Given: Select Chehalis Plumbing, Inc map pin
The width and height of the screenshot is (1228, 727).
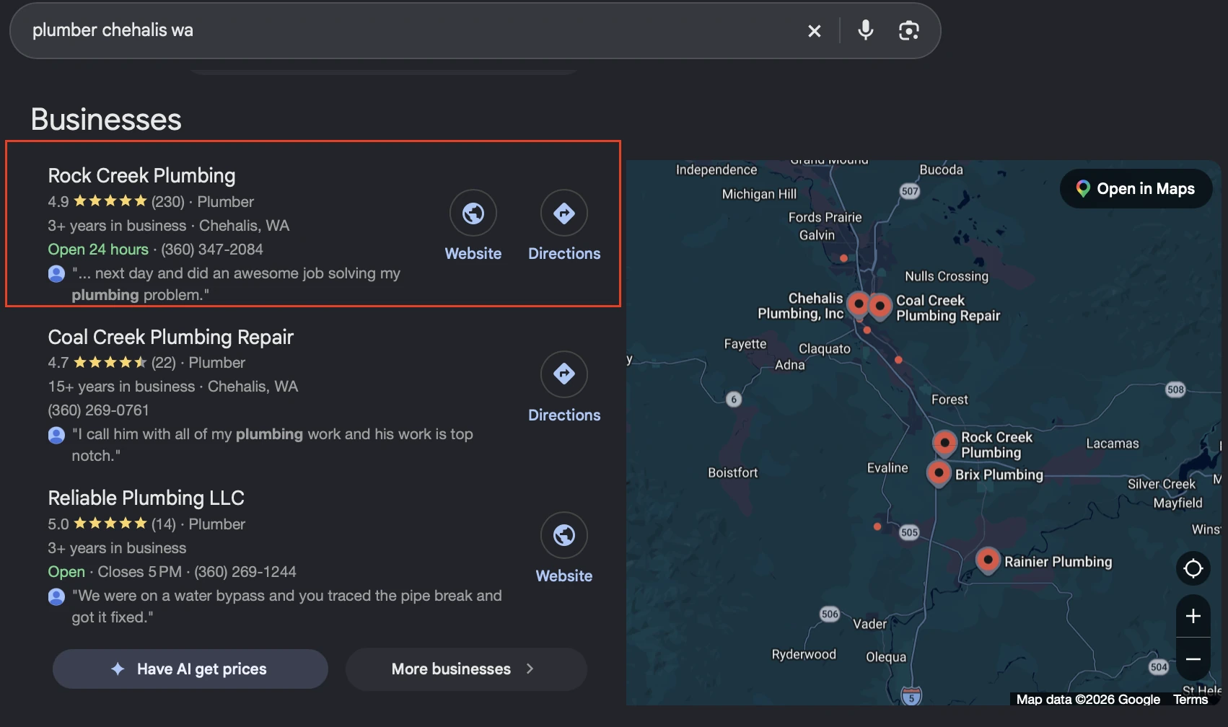Looking at the screenshot, I should [x=858, y=304].
